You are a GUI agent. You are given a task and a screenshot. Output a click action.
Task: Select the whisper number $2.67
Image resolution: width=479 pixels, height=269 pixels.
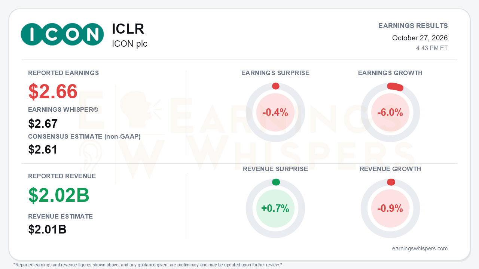[x=43, y=124]
